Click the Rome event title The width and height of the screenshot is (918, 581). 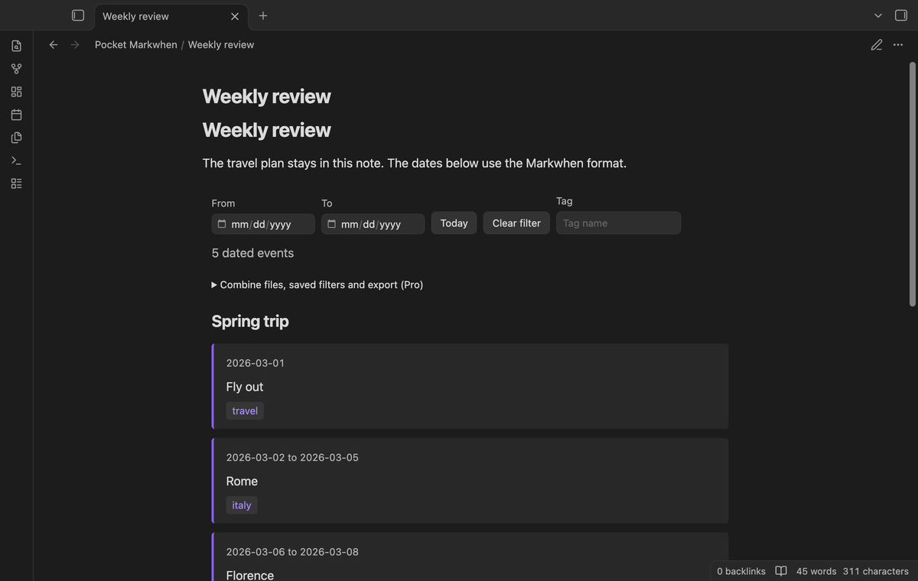[242, 481]
